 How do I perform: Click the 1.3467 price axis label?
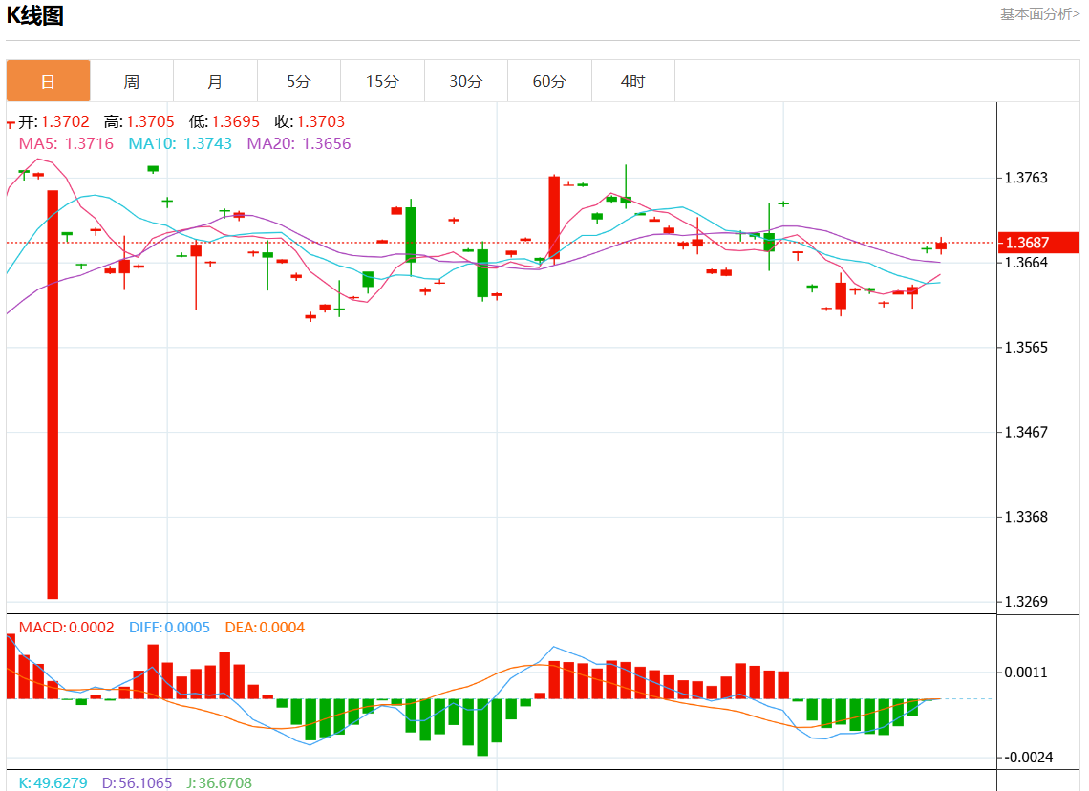point(1026,432)
